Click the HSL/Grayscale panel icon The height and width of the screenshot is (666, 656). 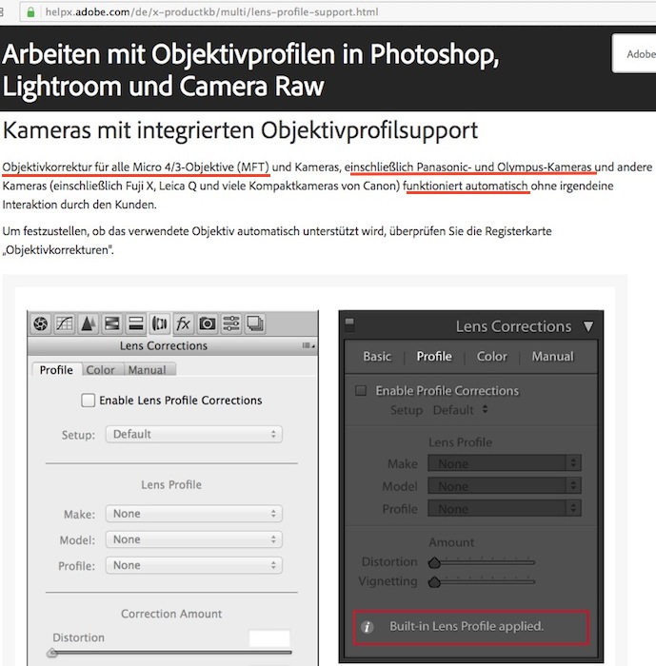(112, 323)
